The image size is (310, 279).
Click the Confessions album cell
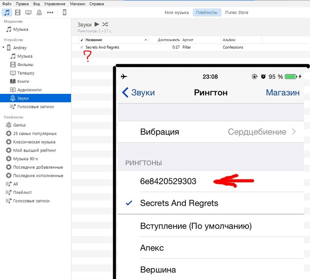pyautogui.click(x=233, y=47)
